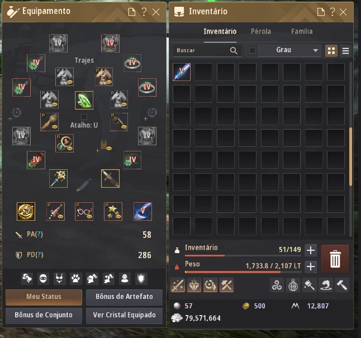Expand weight limit with plus button
Screen dimensions: 361x338
(x=311, y=267)
